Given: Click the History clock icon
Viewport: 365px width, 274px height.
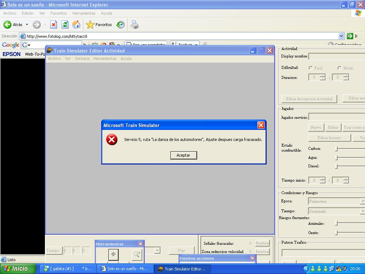Looking at the screenshot, I should 120,25.
